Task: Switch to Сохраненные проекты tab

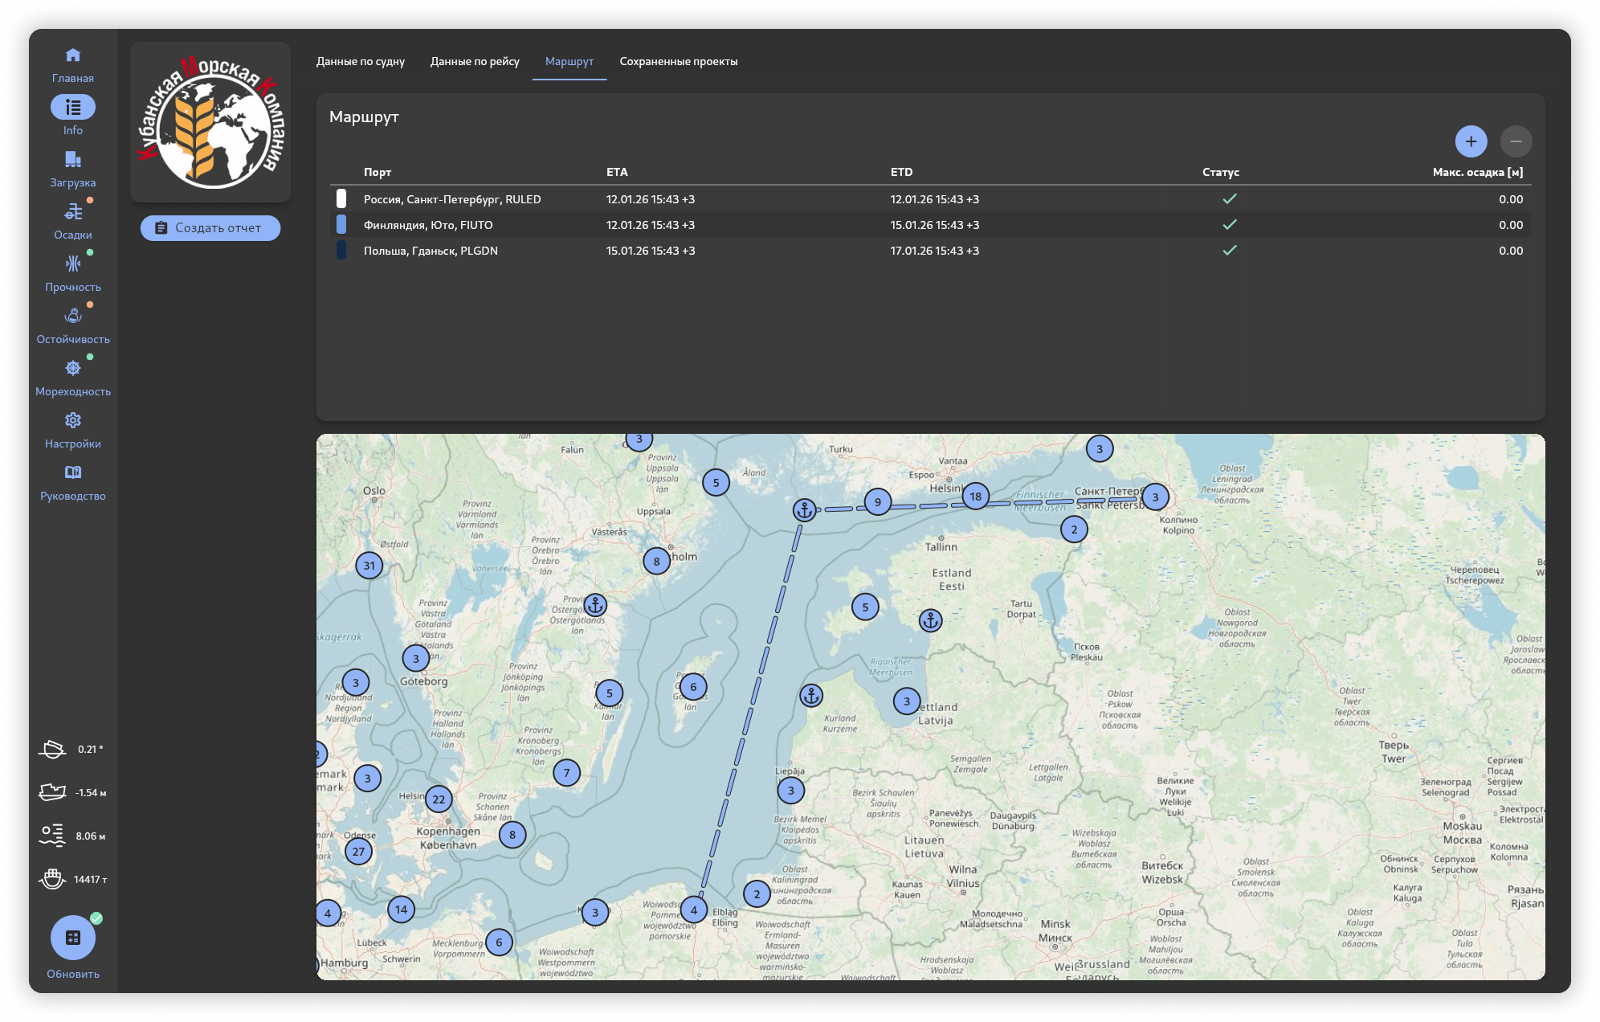Action: click(678, 62)
